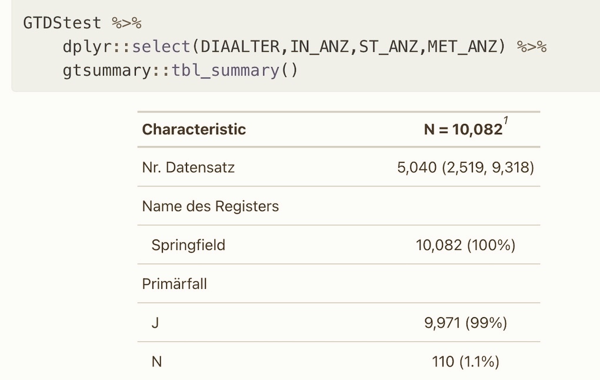This screenshot has width=600, height=380.
Task: Click the 5,040 (2,519, 9,318) value cell
Action: [x=465, y=168]
